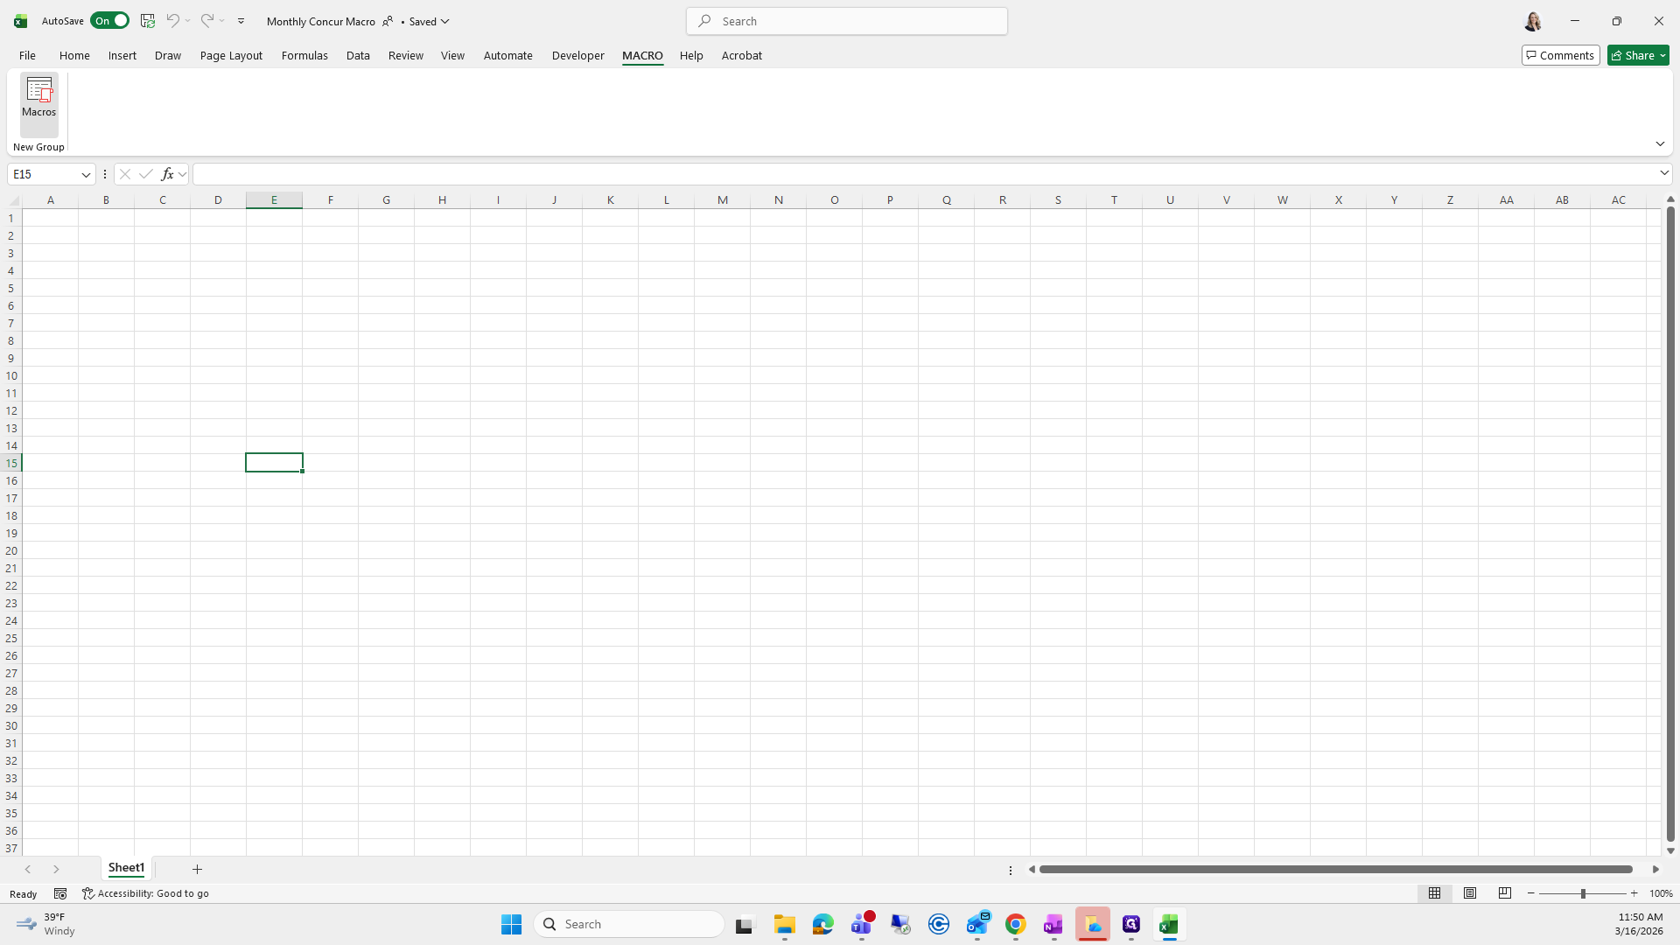Open the Formulas ribbon tab
Viewport: 1680px width, 945px height.
tap(304, 55)
